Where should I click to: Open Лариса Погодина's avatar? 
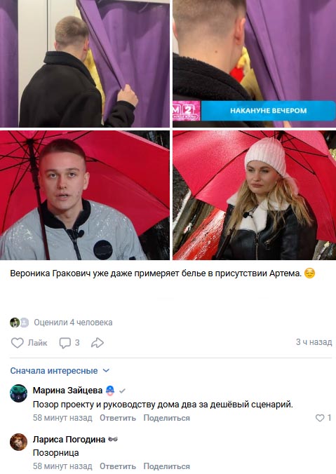(18, 442)
